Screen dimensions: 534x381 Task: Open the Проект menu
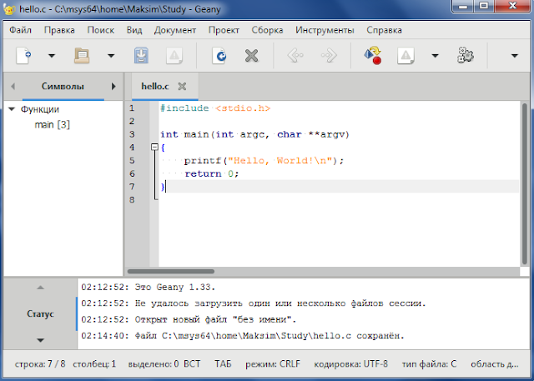coord(224,30)
